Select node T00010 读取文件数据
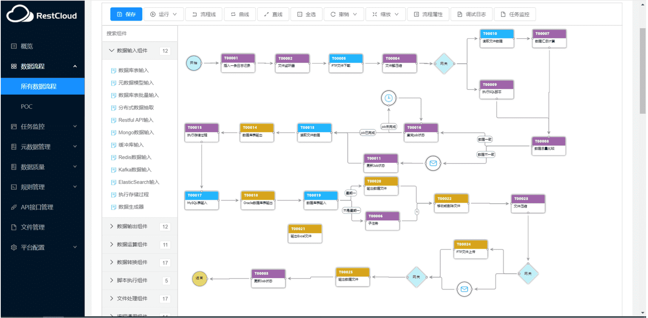This screenshot has width=648, height=318. click(x=497, y=38)
